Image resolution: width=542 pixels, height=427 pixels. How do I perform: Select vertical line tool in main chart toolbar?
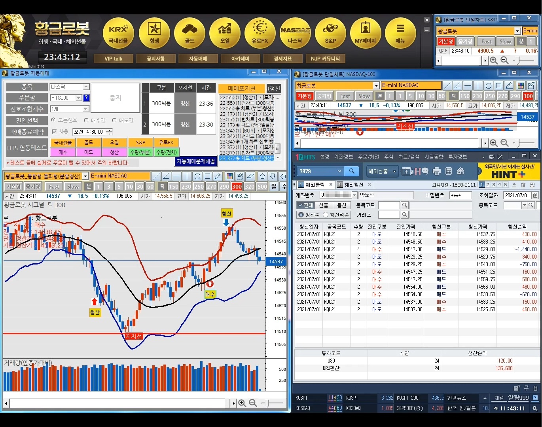(187, 176)
